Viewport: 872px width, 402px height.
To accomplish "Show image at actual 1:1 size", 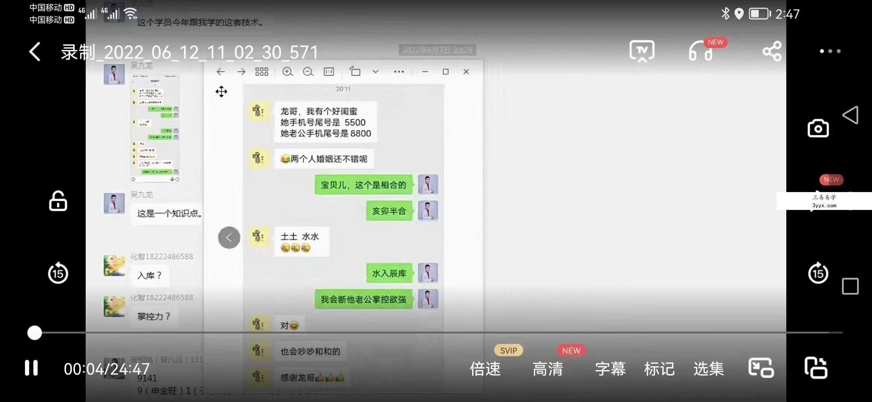I will click(329, 71).
